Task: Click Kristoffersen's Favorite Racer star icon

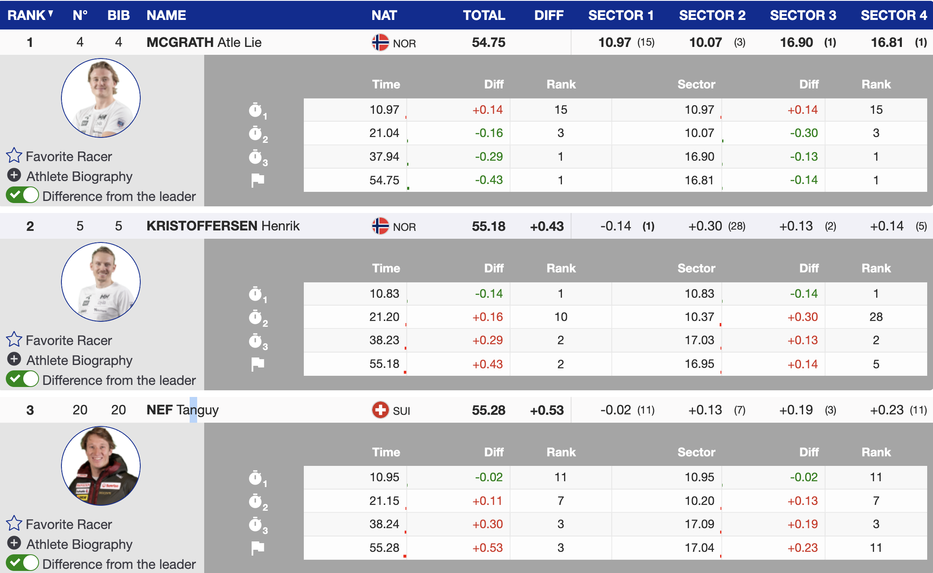Action: (x=14, y=340)
